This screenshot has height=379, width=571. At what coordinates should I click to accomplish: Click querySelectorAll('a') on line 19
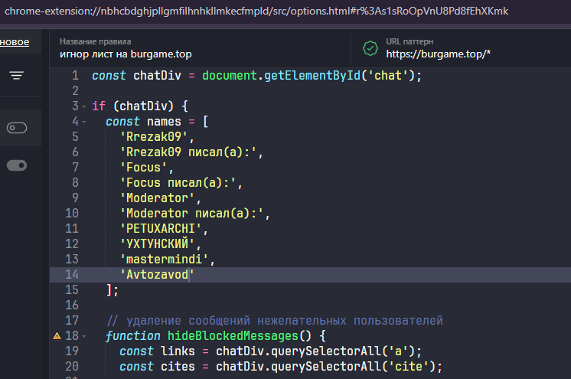(343, 351)
